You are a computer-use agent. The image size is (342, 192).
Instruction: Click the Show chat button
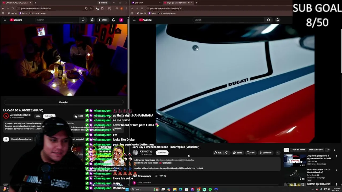64,102
